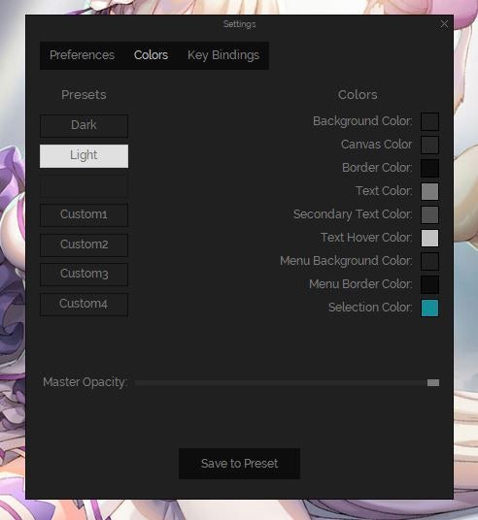The image size is (478, 520).
Task: Open the Secondary Text Color swatch
Action: pos(429,214)
